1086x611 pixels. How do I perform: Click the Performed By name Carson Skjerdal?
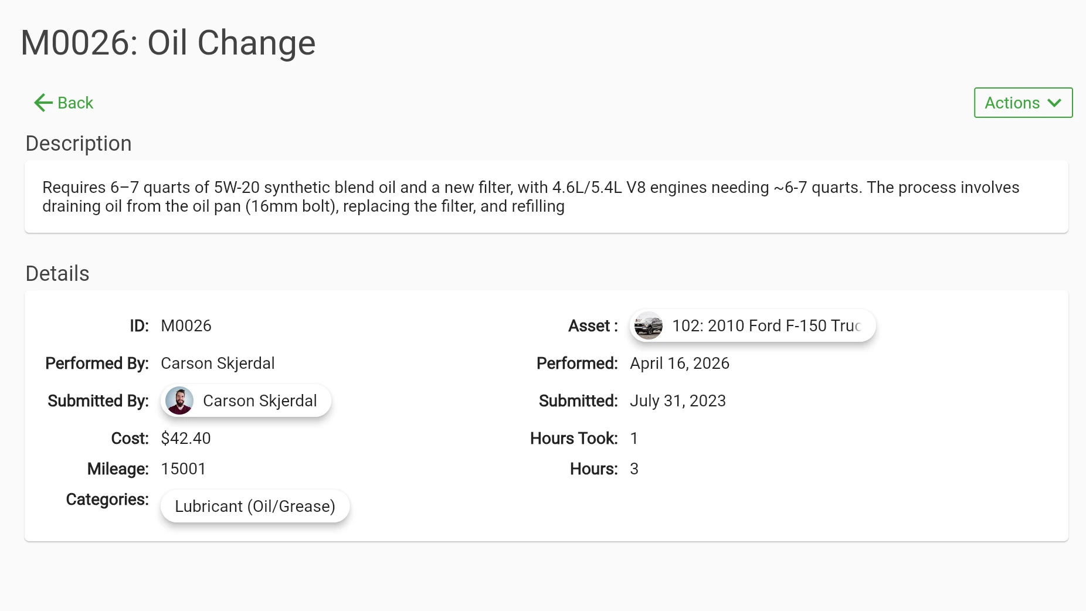click(218, 363)
